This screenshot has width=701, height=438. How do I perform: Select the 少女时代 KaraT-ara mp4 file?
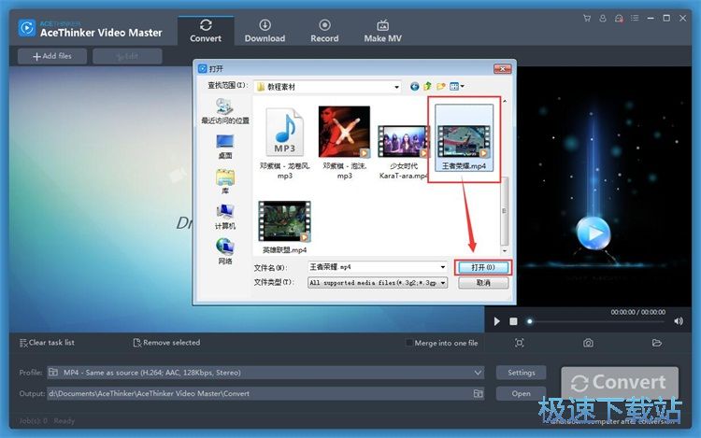pyautogui.click(x=403, y=152)
